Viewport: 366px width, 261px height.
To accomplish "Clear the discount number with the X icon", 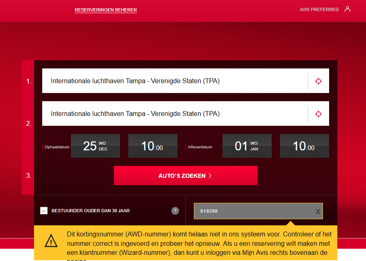I will click(x=318, y=211).
